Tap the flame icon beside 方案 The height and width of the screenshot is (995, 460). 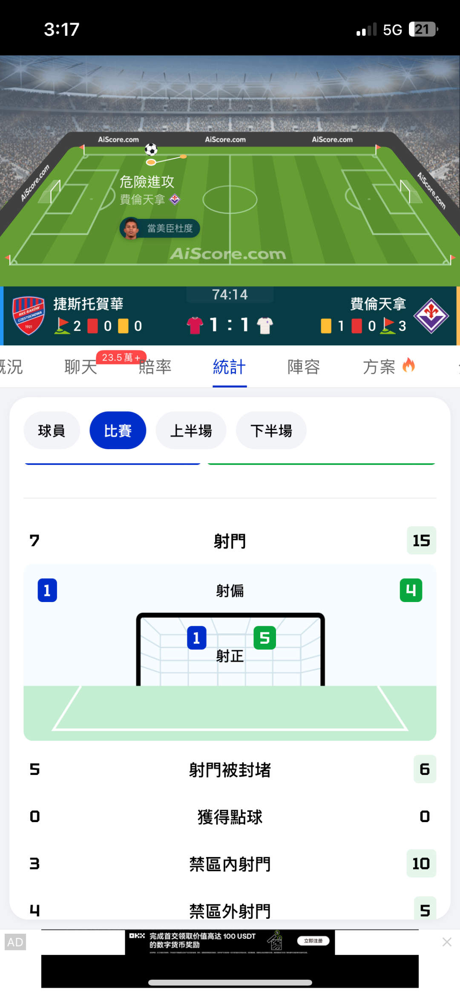pyautogui.click(x=408, y=365)
